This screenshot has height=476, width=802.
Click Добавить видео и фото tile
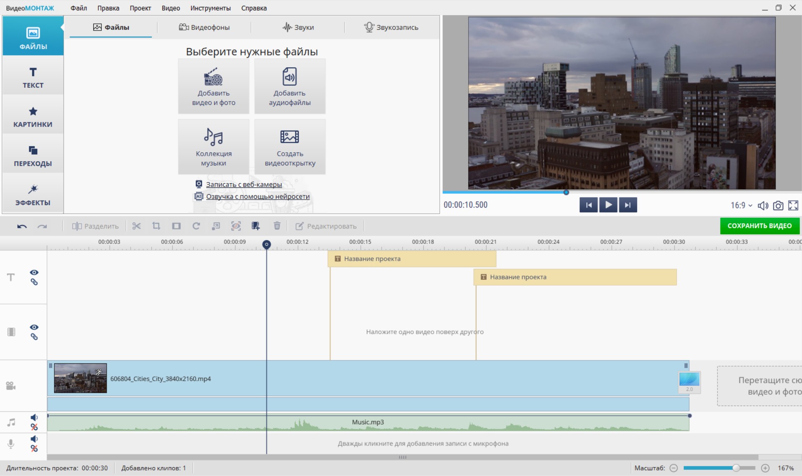(x=214, y=86)
